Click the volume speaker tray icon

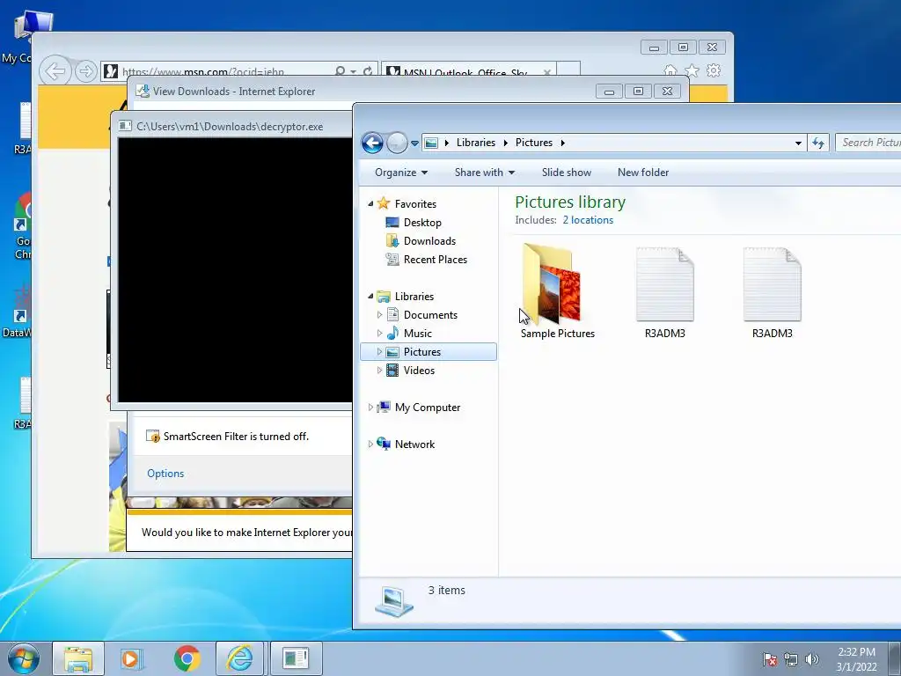812,659
